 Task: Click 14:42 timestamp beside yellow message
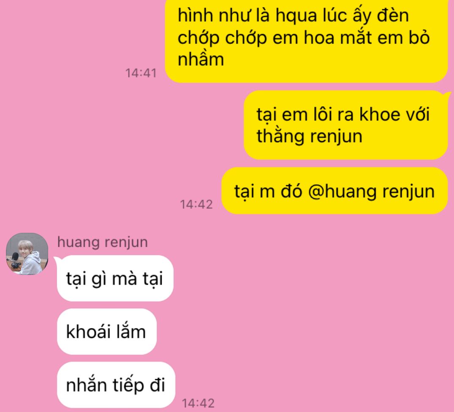196,205
